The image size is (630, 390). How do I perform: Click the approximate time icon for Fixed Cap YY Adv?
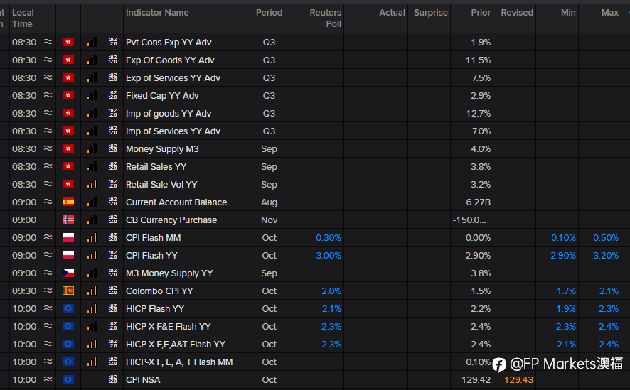[x=48, y=96]
